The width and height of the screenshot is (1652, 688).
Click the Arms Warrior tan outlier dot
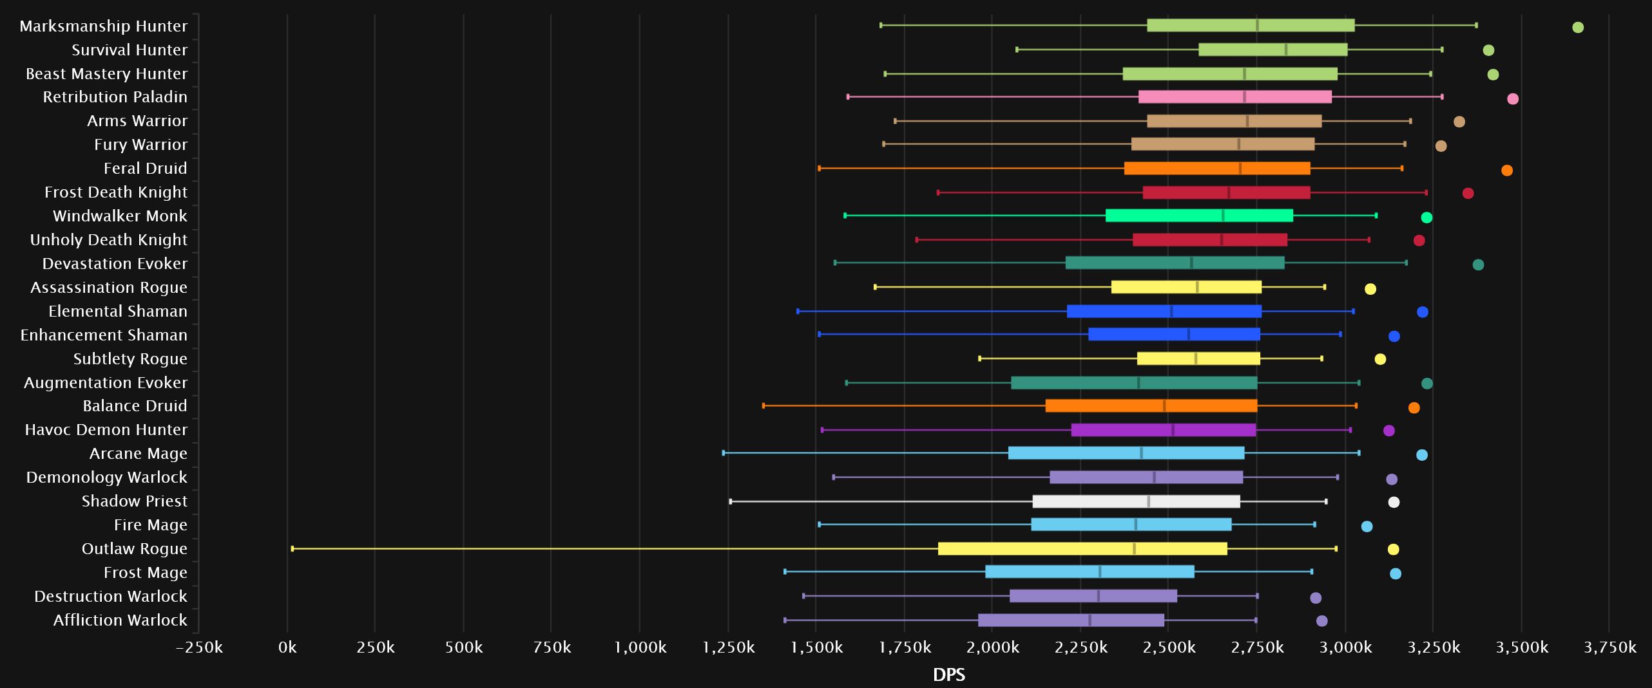pos(1459,122)
